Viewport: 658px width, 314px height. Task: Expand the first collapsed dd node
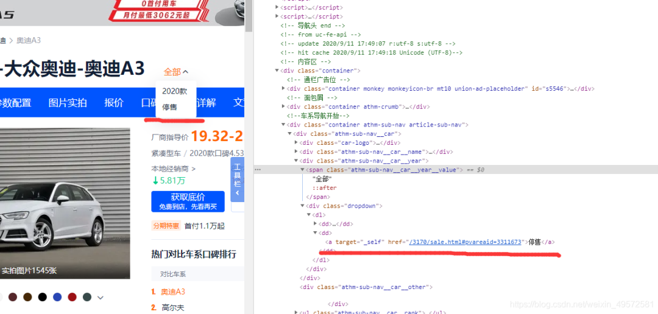[316, 224]
